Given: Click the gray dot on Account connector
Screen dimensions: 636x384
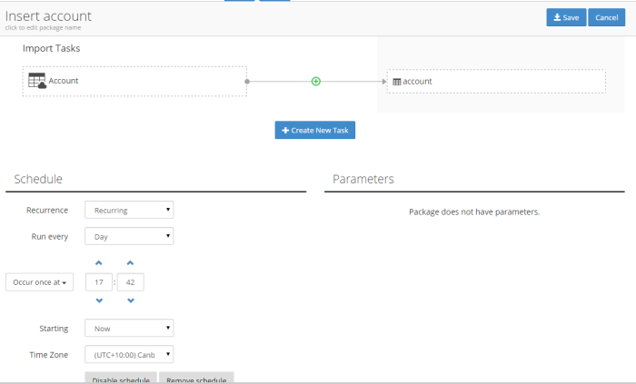Looking at the screenshot, I should (x=247, y=81).
